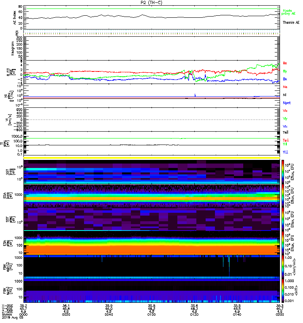This screenshot has height=323, width=303.
Task: Click the SST ions Eflux color bar
Action: click(283, 172)
